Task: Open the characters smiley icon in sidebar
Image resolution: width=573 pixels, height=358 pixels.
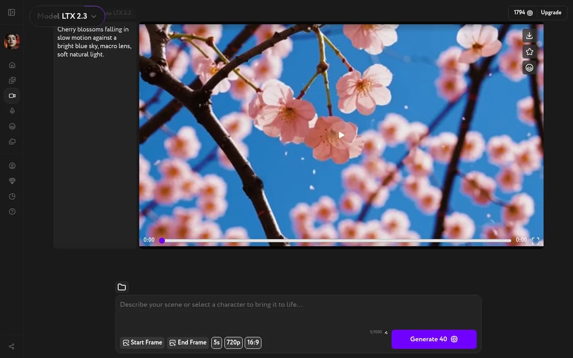Action: (12, 126)
